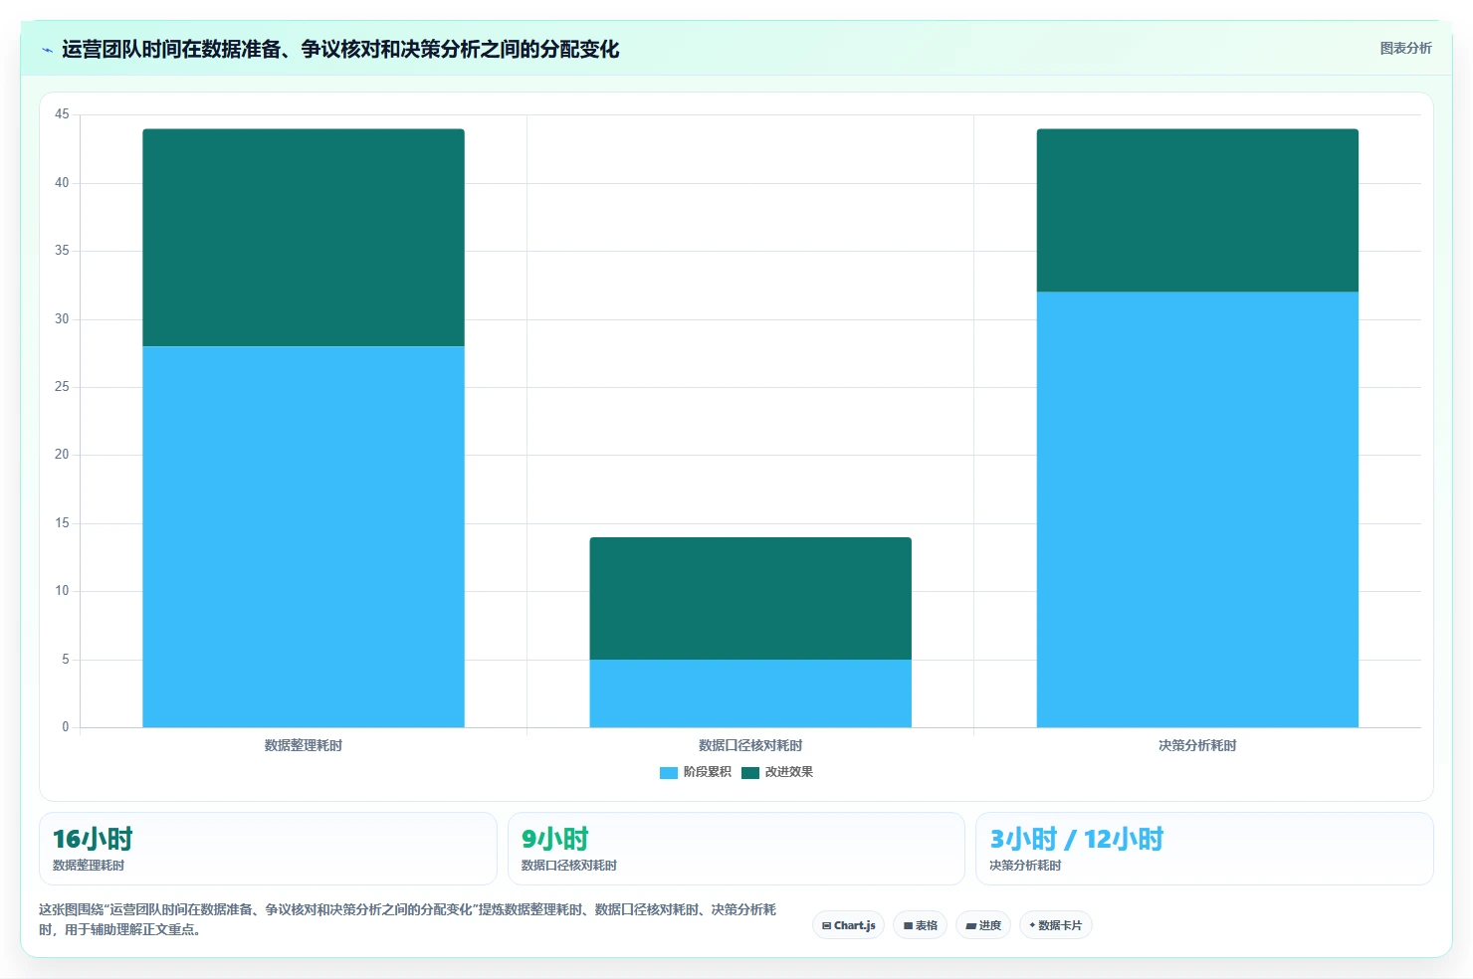Click the 9小时 metric value
1473x979 pixels.
[x=555, y=839]
